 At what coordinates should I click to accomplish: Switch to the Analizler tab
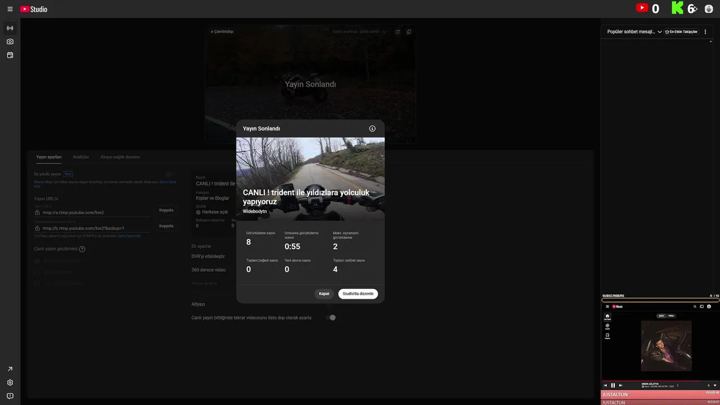(81, 157)
